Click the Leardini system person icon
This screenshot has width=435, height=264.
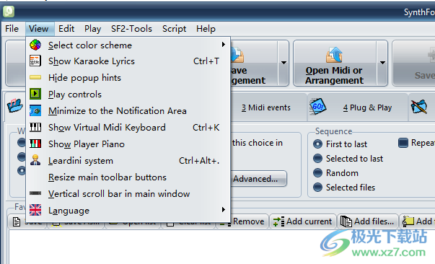(x=35, y=160)
